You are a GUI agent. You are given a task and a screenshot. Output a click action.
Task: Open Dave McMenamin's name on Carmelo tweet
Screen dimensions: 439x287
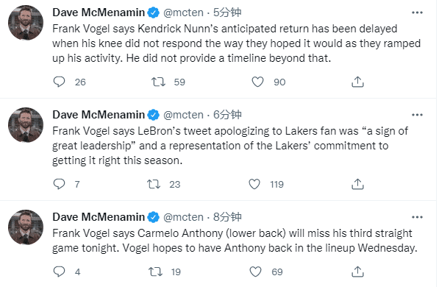pyautogui.click(x=99, y=217)
